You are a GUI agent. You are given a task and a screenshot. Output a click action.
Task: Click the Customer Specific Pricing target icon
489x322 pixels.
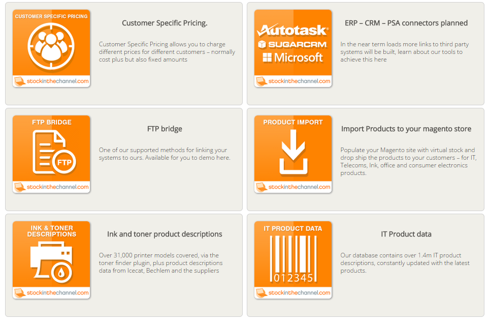tap(51, 47)
